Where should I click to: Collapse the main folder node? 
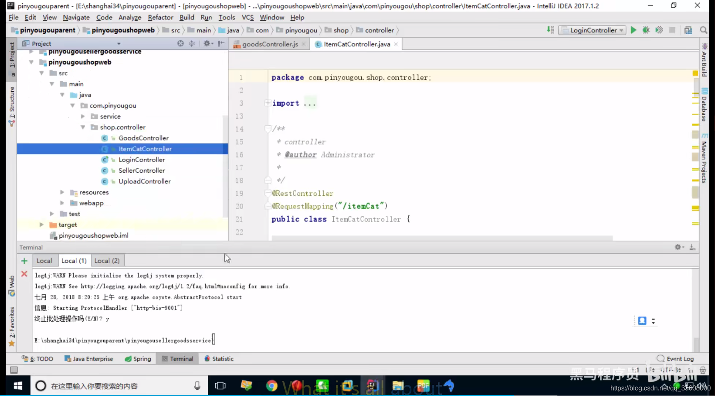pos(52,84)
